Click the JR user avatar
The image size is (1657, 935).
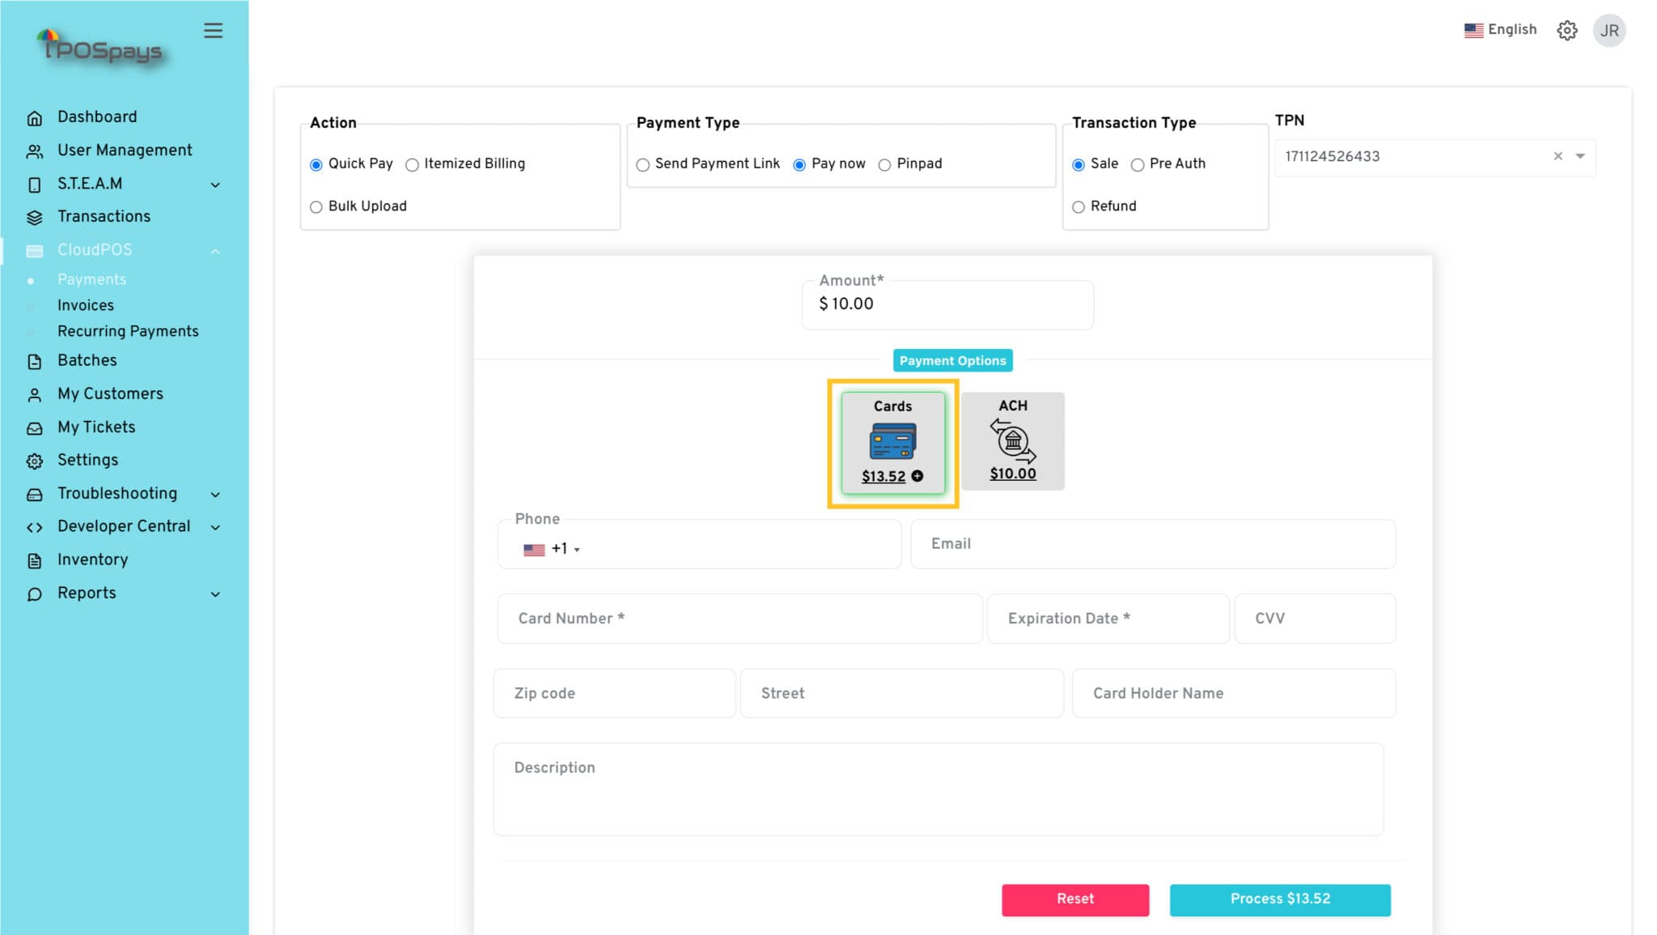[1608, 31]
